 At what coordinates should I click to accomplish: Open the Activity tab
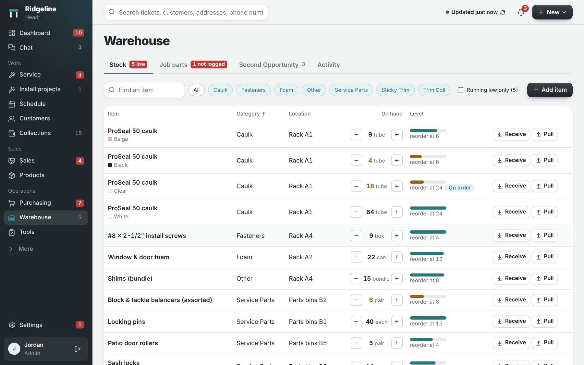329,65
